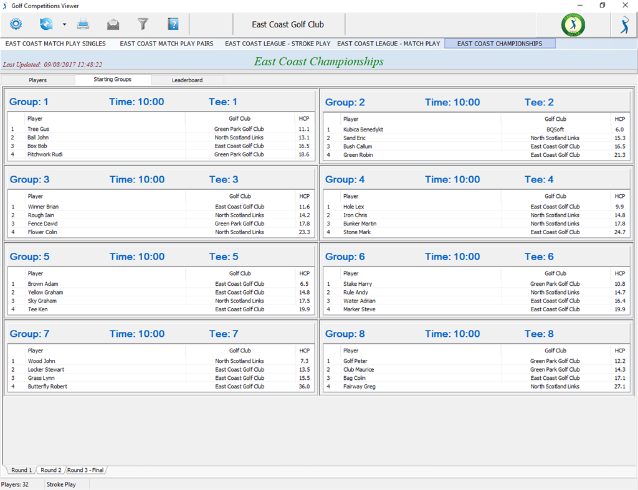Select the Starting Groups tab
Screen dimensions: 638x490
pyautogui.click(x=113, y=79)
